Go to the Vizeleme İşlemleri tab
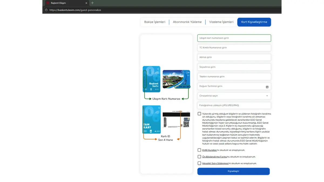Viewport: 324px width, 182px height. click(x=221, y=22)
